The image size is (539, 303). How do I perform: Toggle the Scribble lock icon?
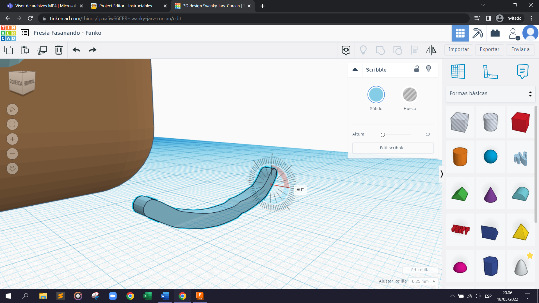pyautogui.click(x=417, y=69)
